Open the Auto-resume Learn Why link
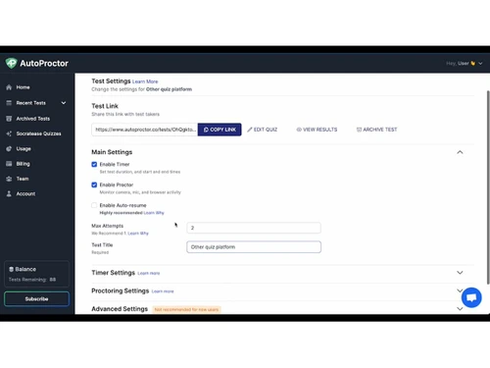This screenshot has height=368, width=490. (x=154, y=213)
